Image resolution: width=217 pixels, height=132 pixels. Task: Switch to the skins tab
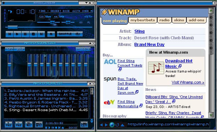[x=179, y=20]
